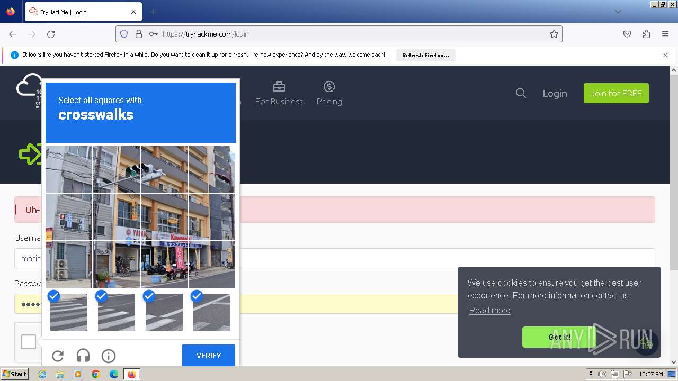The height and width of the screenshot is (381, 678).
Task: Open the Login link in the header
Action: pos(555,93)
